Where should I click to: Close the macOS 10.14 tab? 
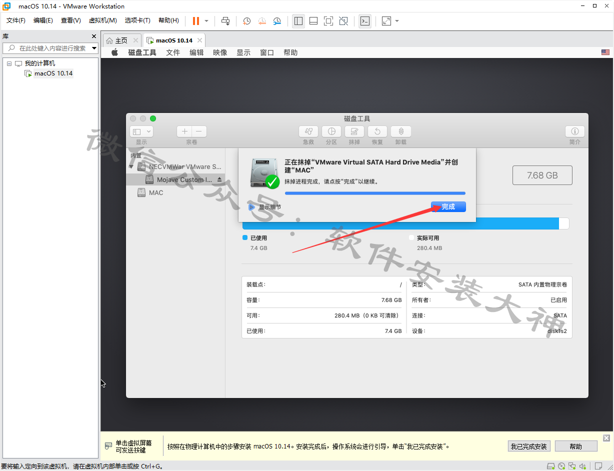[200, 40]
